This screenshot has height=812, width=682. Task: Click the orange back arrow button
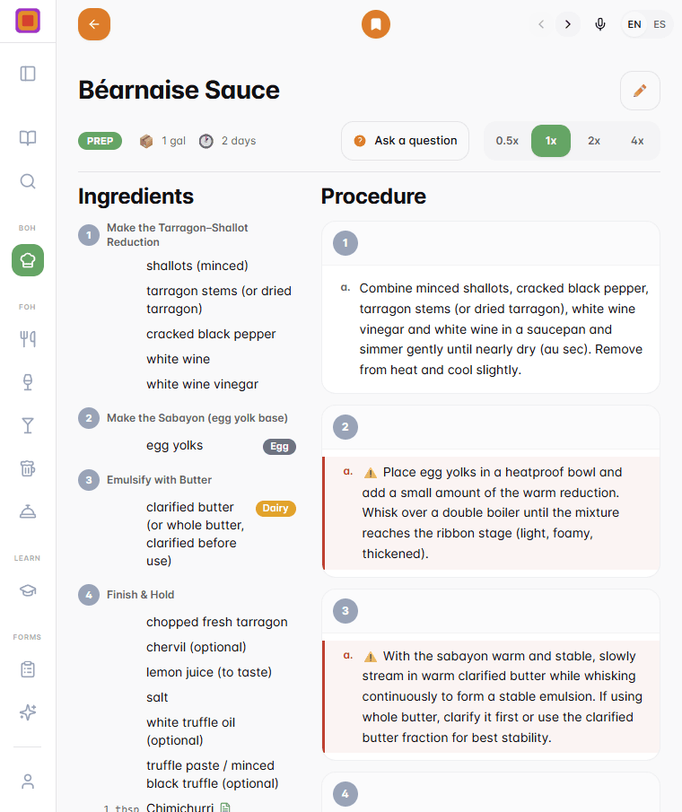pos(93,24)
